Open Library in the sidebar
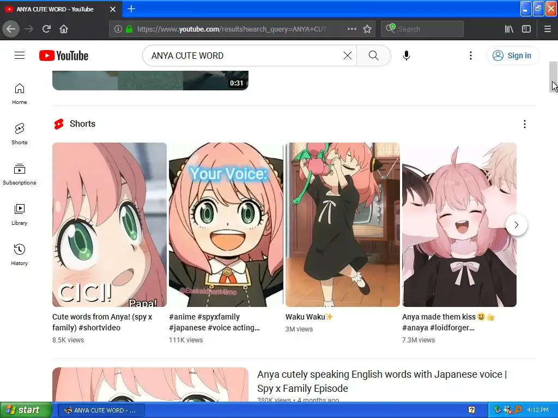Viewport: 558px width, 418px height. pyautogui.click(x=19, y=214)
